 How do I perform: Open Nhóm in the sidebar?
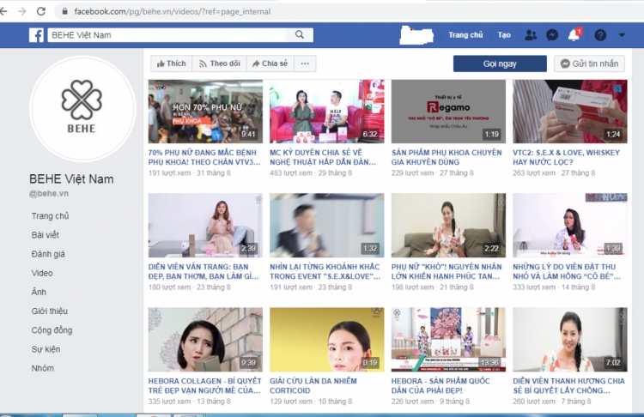pyautogui.click(x=42, y=368)
